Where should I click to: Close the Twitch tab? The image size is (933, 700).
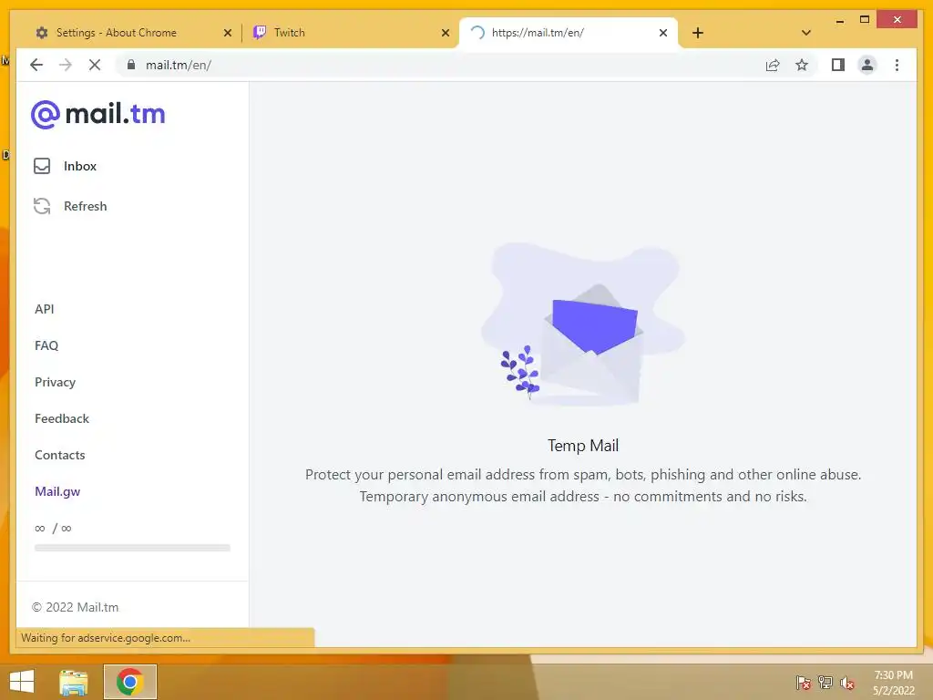click(x=445, y=33)
